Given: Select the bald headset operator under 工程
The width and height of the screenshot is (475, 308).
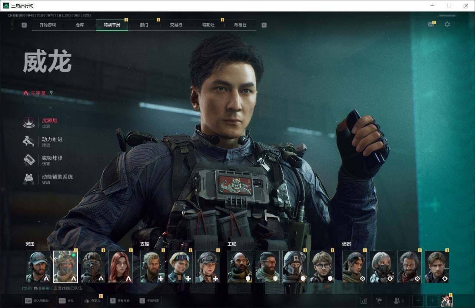Looking at the screenshot, I should (x=240, y=267).
